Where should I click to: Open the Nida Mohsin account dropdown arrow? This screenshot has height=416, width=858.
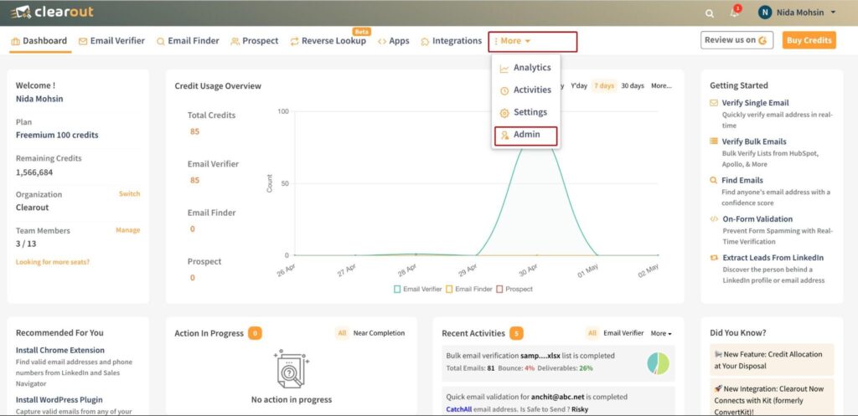click(834, 13)
